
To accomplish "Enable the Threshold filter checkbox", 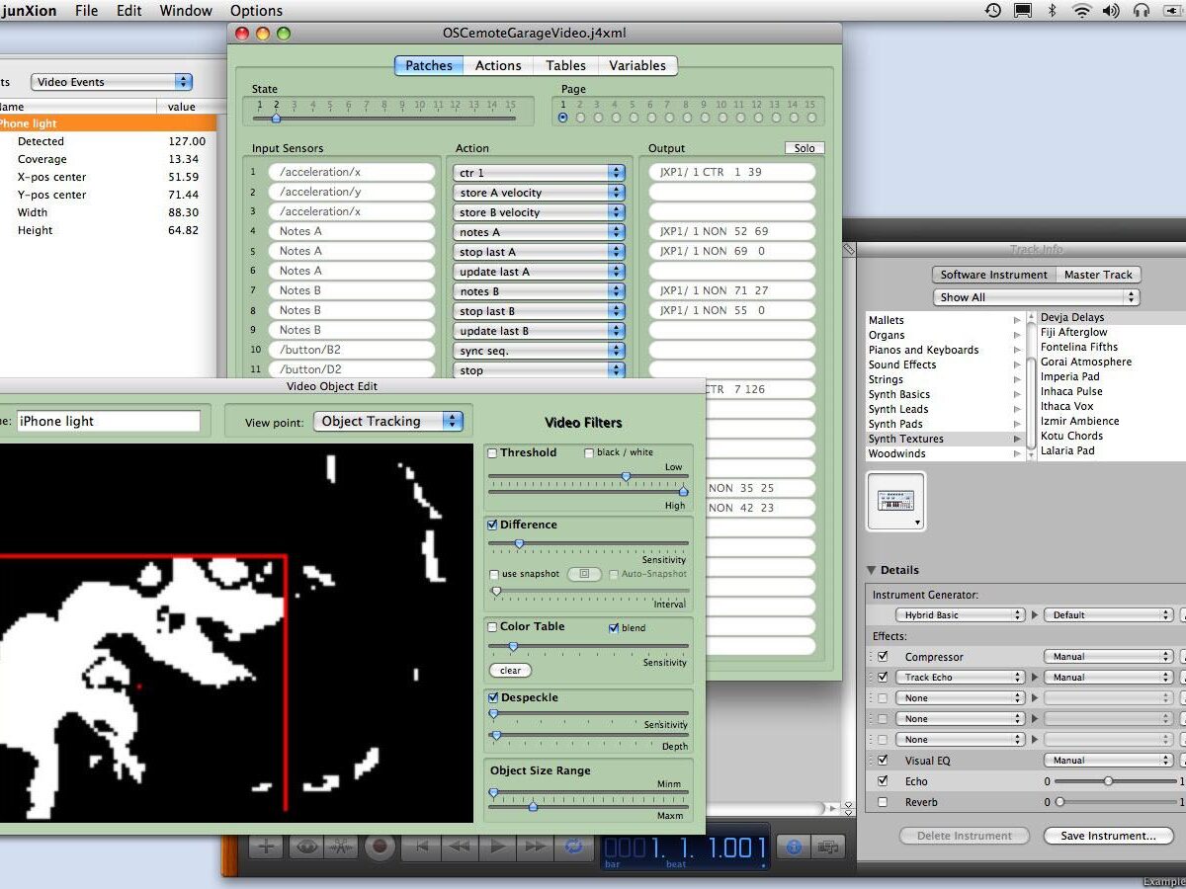I will point(493,453).
